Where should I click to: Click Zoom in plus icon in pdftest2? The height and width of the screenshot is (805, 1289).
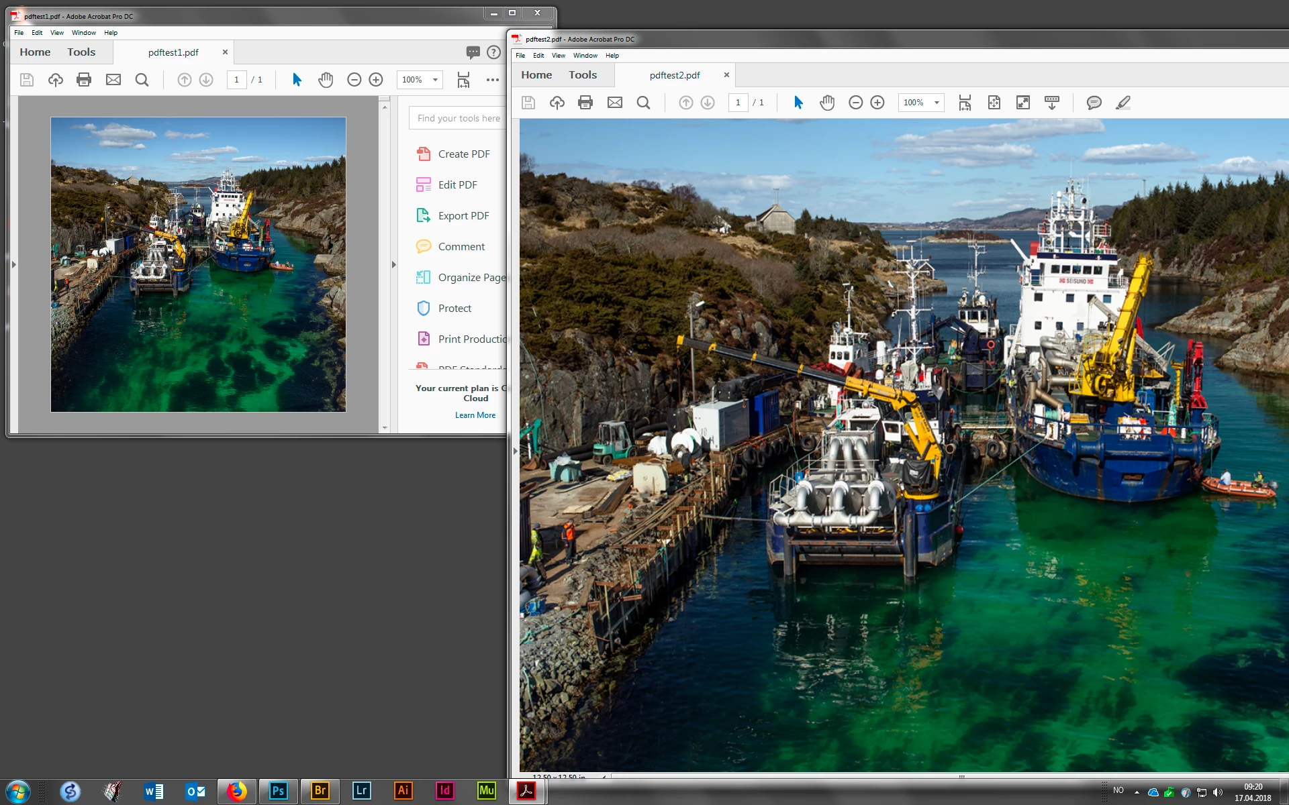(x=877, y=103)
